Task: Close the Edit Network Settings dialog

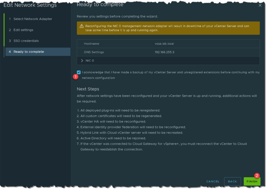Action: [x=260, y=6]
